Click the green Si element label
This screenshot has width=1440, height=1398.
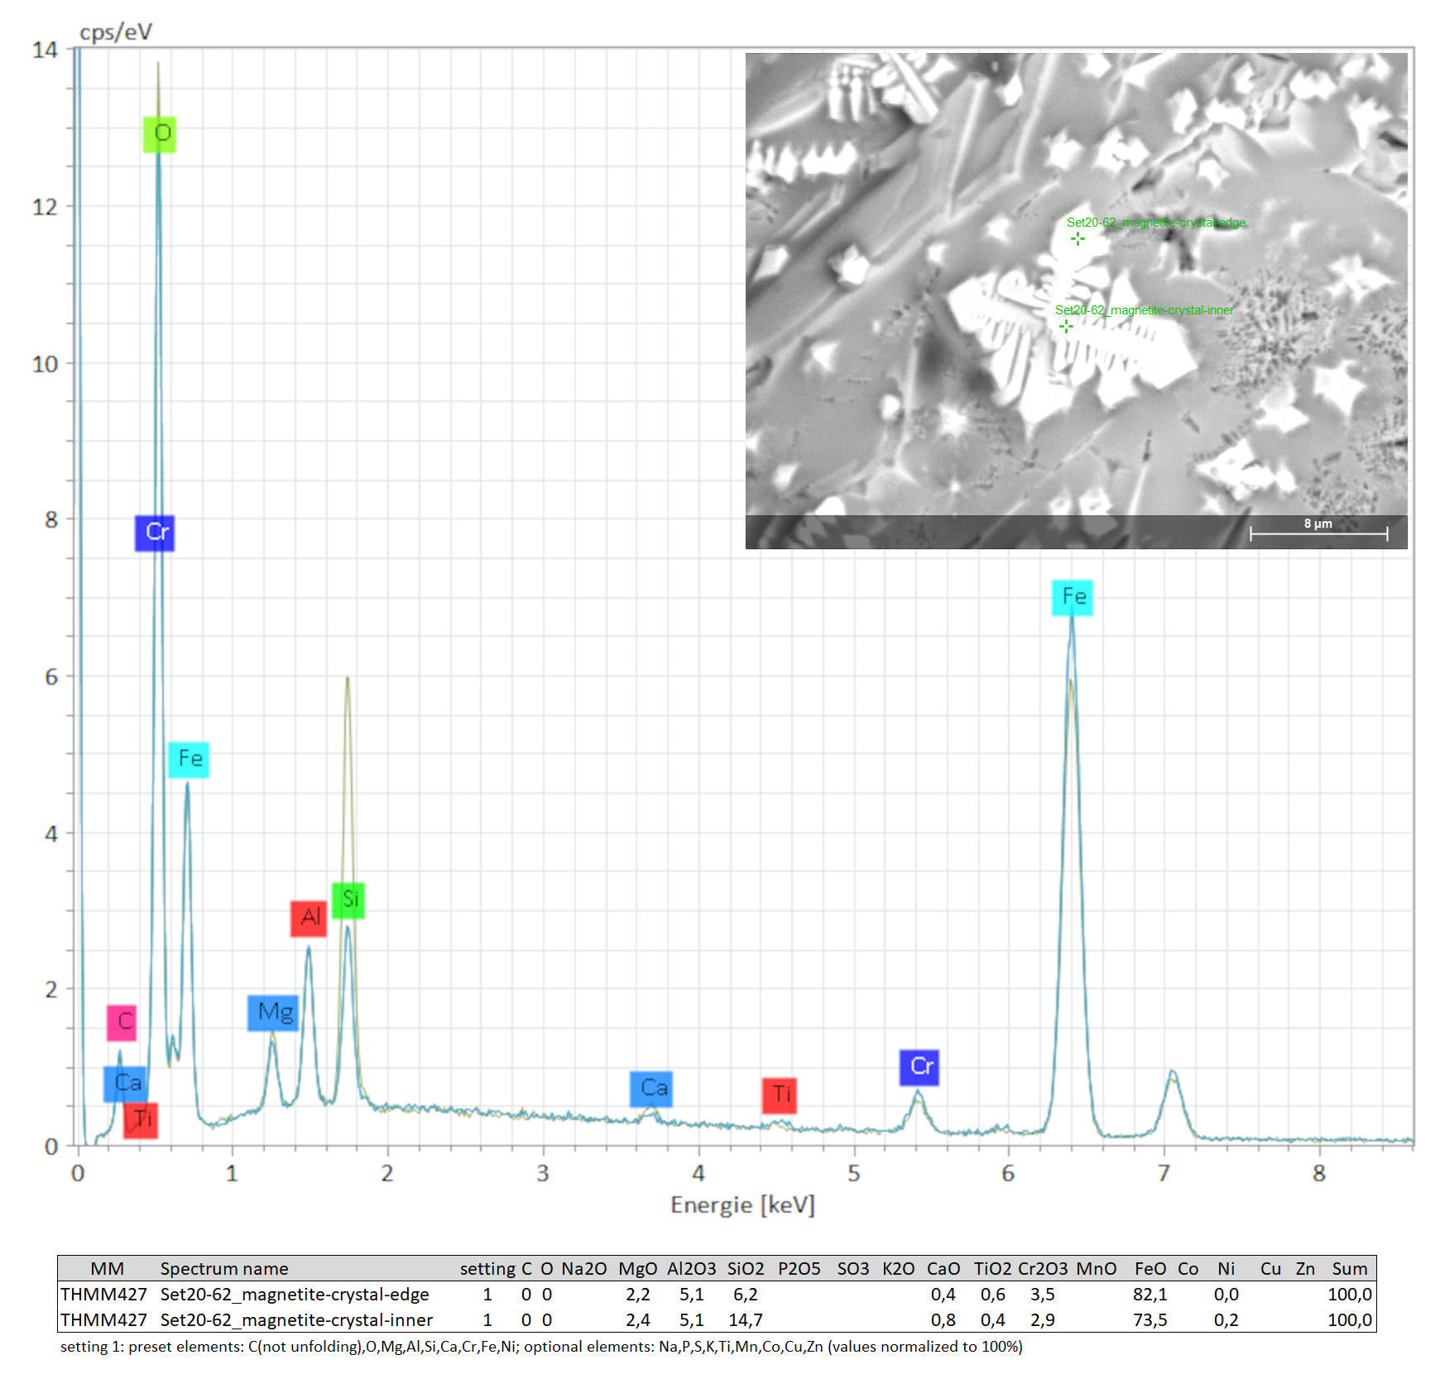click(348, 900)
